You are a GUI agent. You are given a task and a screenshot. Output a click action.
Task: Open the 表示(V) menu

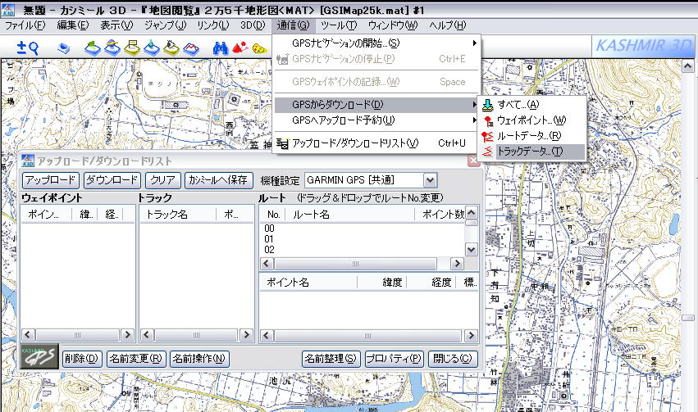pyautogui.click(x=116, y=25)
